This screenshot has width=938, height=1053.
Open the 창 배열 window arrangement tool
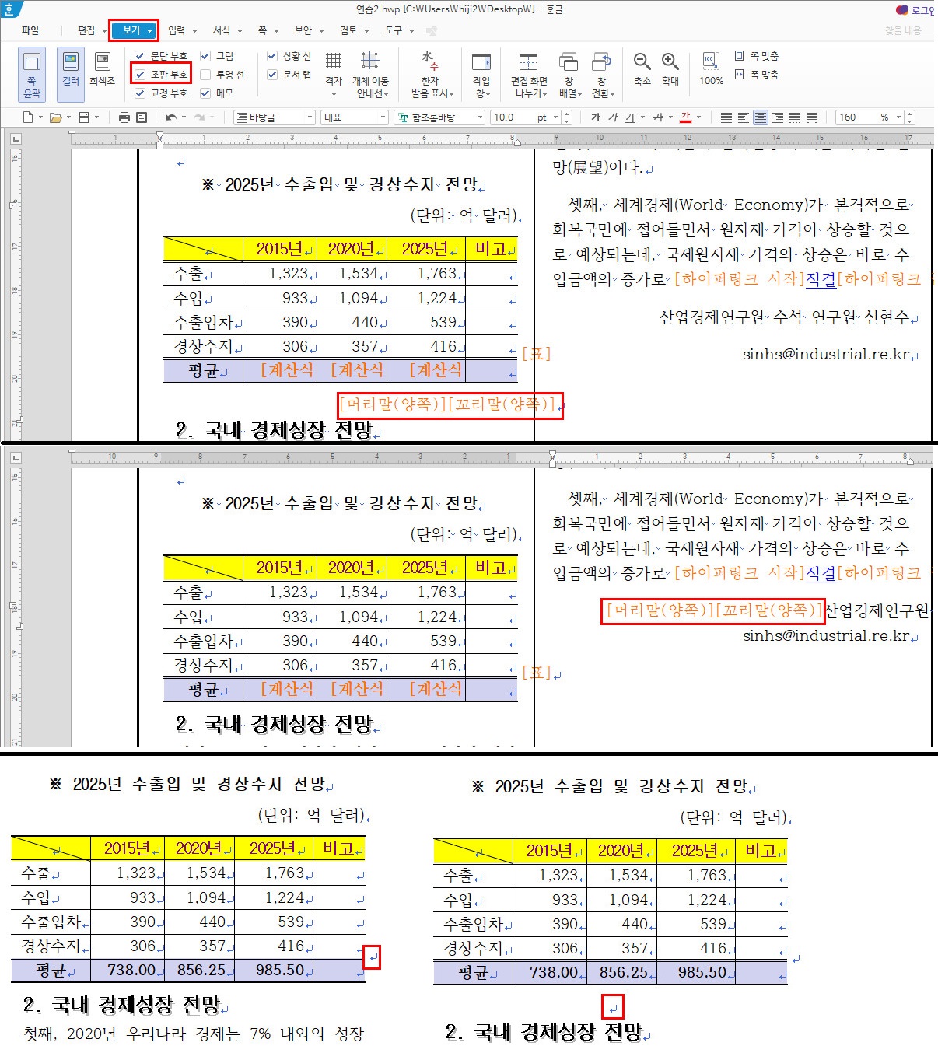pos(569,75)
